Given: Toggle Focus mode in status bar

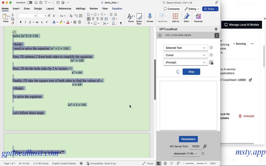Looking at the screenshot, I should [148, 163].
